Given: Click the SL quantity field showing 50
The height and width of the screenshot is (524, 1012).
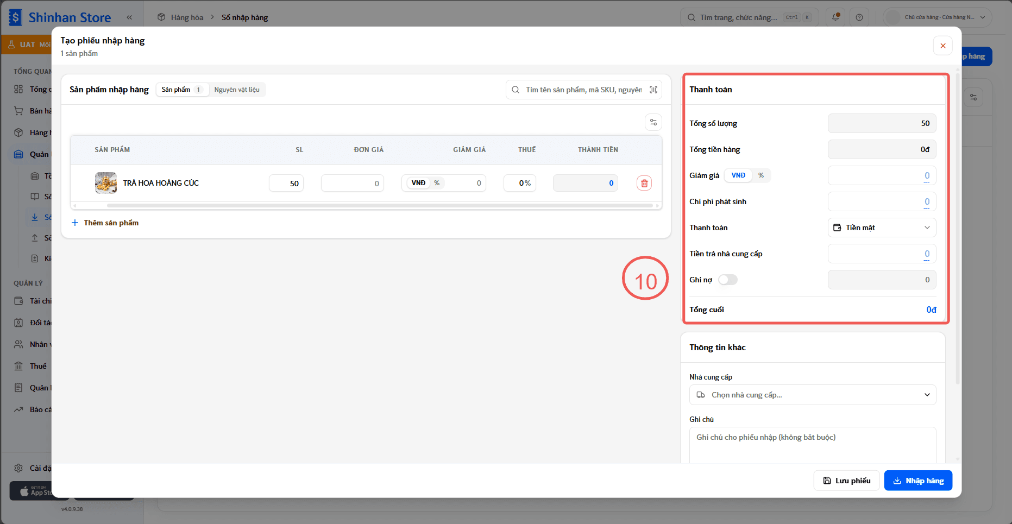Looking at the screenshot, I should 286,183.
